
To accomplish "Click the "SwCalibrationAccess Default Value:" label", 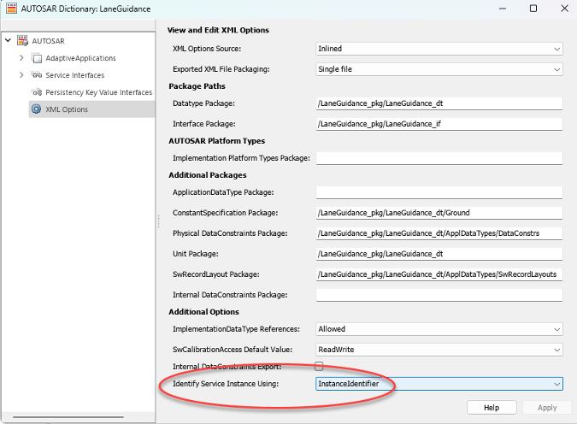I will [233, 350].
